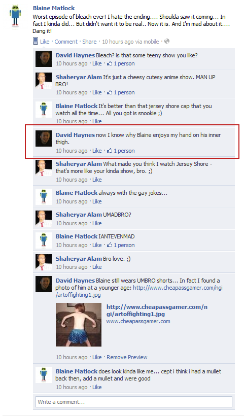Screen dimensions: 244x416
Task: Click Comment under the main post
Action: tap(66, 42)
